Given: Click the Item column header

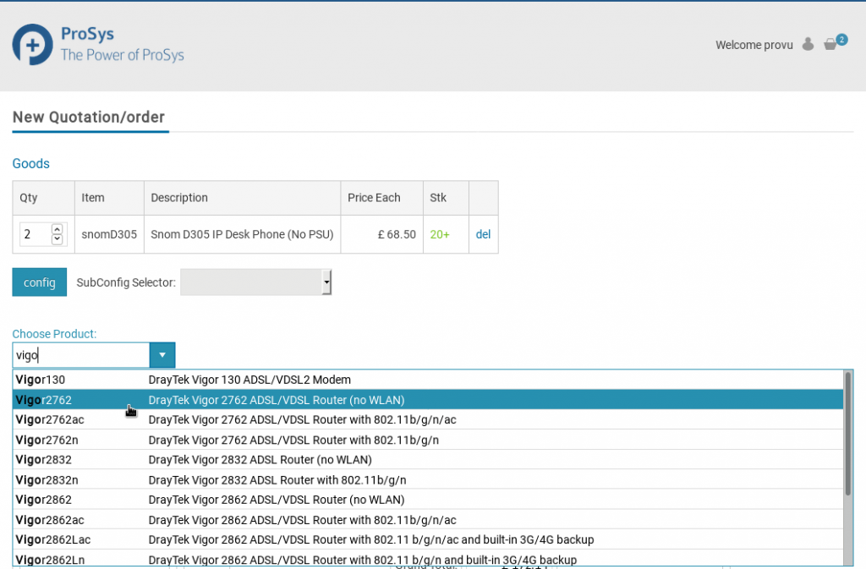Looking at the screenshot, I should (109, 198).
